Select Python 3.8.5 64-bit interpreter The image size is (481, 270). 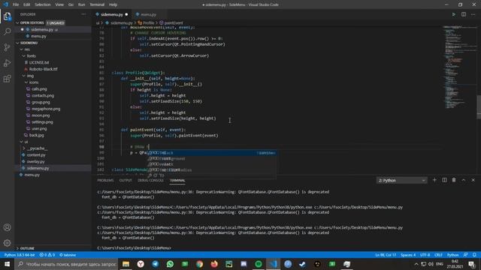pos(20,255)
